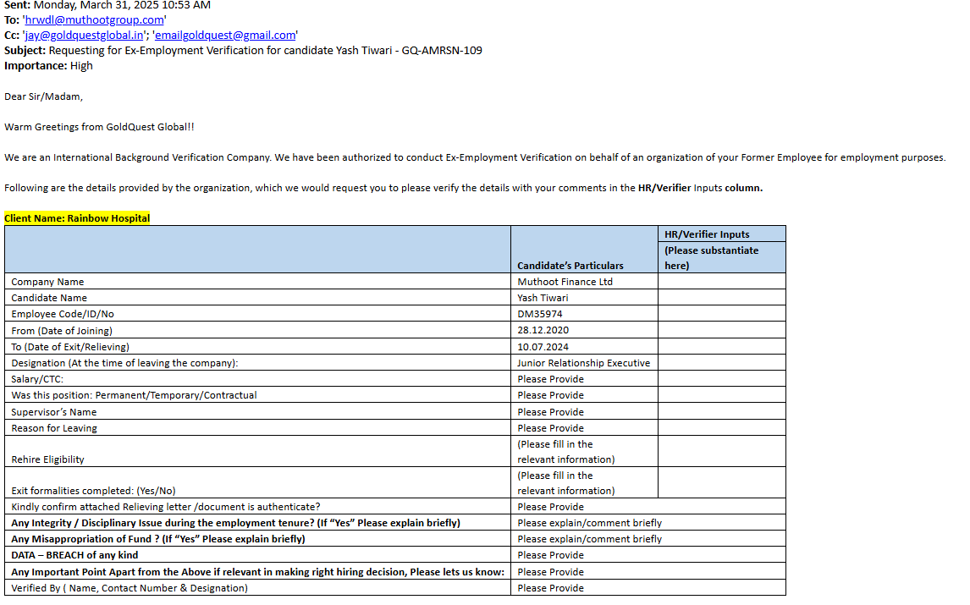The image size is (970, 605).
Task: Click explain/comment text in Misappropriation row
Action: point(590,539)
